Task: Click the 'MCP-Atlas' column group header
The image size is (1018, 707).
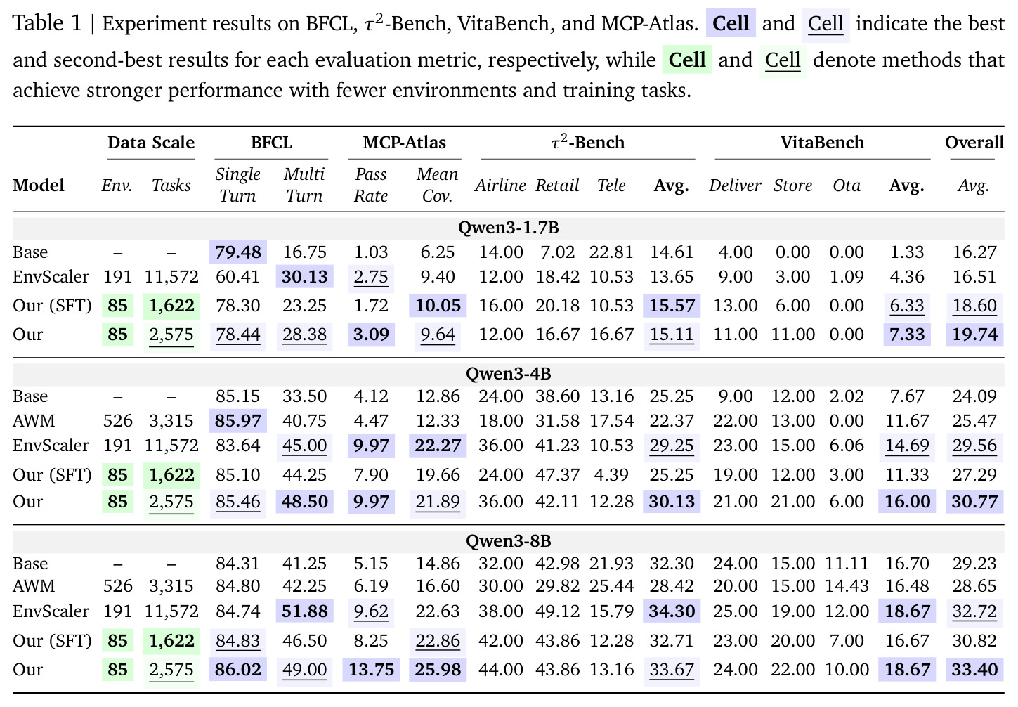Action: (404, 143)
